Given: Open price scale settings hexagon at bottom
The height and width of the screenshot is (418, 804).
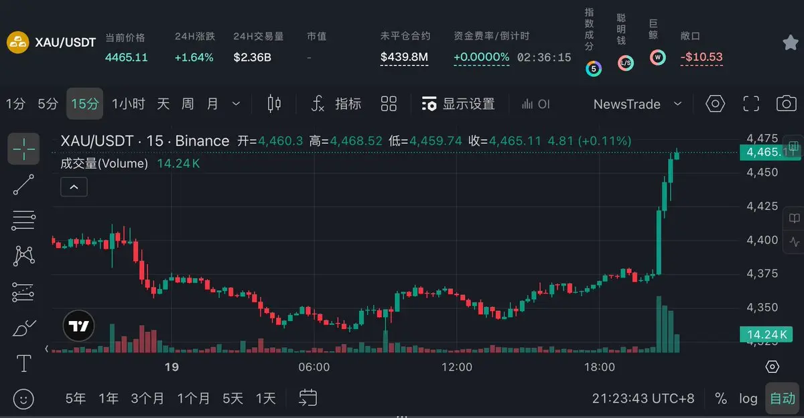Looking at the screenshot, I should coord(773,367).
